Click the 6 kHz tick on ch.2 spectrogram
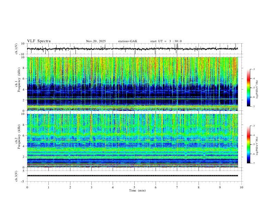272x210 pixels. tap(24, 135)
